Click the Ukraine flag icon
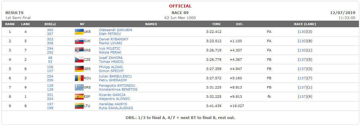The image size is (361, 125). (79, 32)
